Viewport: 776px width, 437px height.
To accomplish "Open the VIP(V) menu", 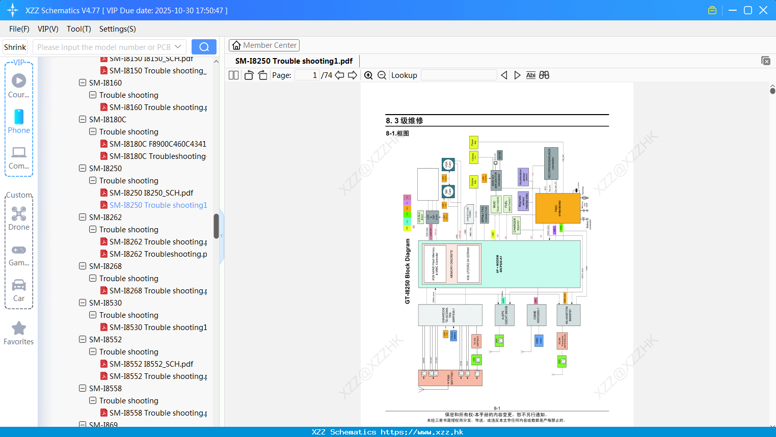I will 48,29.
